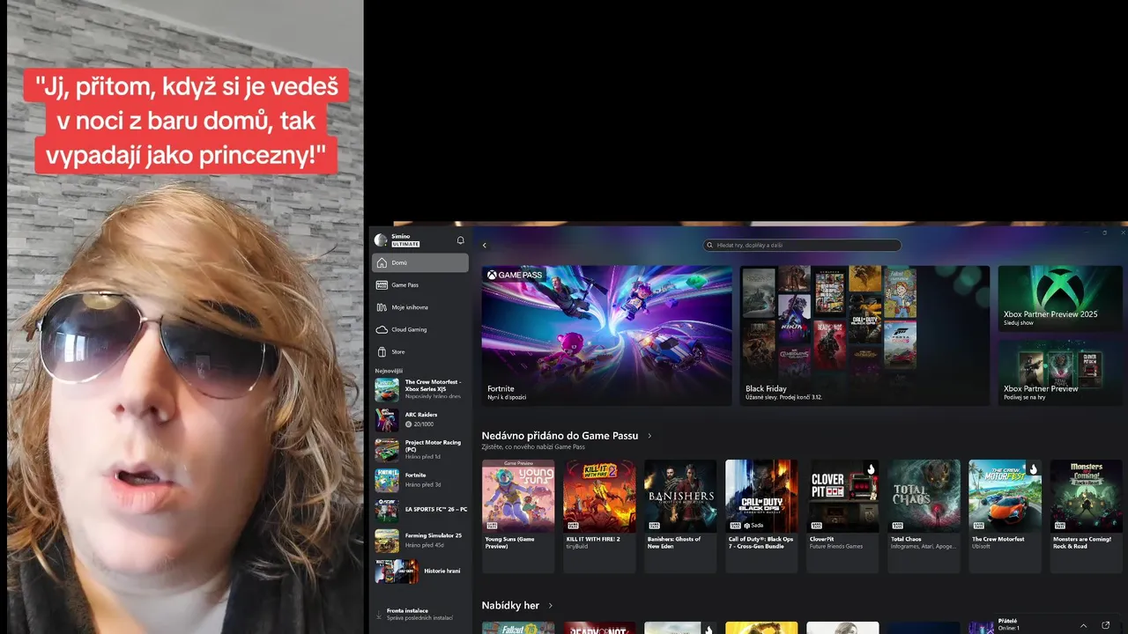This screenshot has width=1128, height=634.
Task: Open The Crew Motorfest sidebar game icon
Action: tap(387, 390)
